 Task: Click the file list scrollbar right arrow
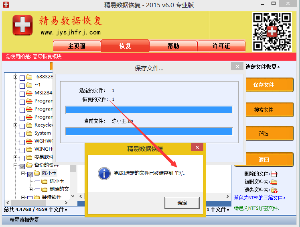coord(227,196)
